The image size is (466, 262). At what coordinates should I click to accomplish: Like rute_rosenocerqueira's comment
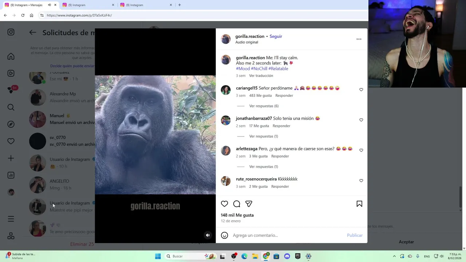(x=361, y=180)
